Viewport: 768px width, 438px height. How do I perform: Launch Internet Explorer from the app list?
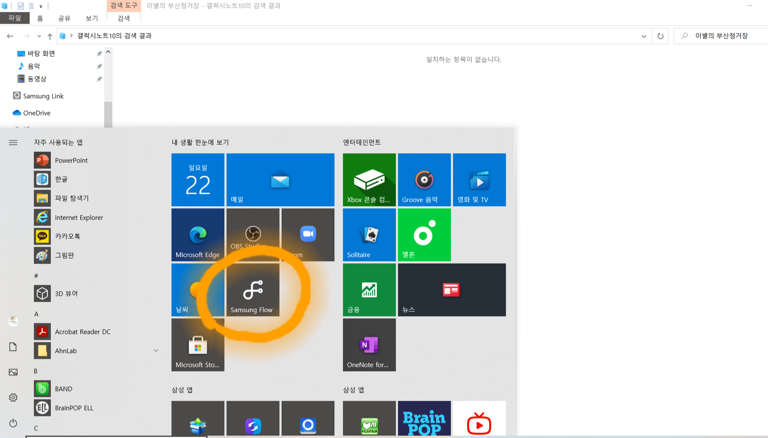(x=97, y=218)
